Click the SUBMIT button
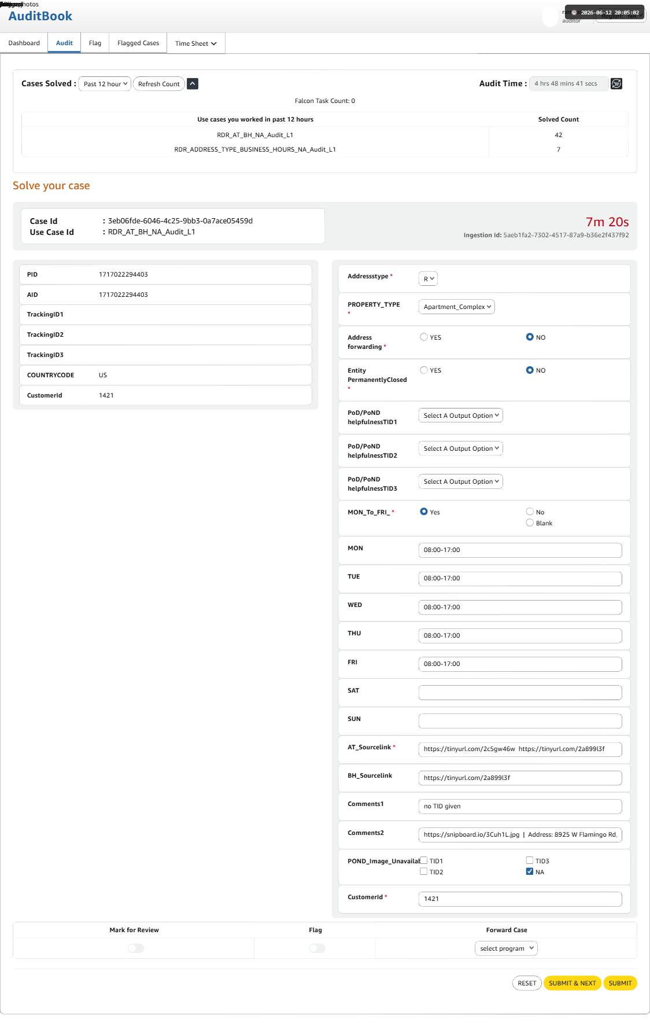The image size is (650, 1023). (x=620, y=983)
